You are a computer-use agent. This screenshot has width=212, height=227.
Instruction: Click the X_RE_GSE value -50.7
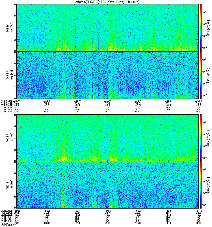pyautogui.click(x=138, y=211)
